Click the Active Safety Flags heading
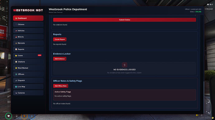Screen dimensions: 215x120 pos(63,92)
